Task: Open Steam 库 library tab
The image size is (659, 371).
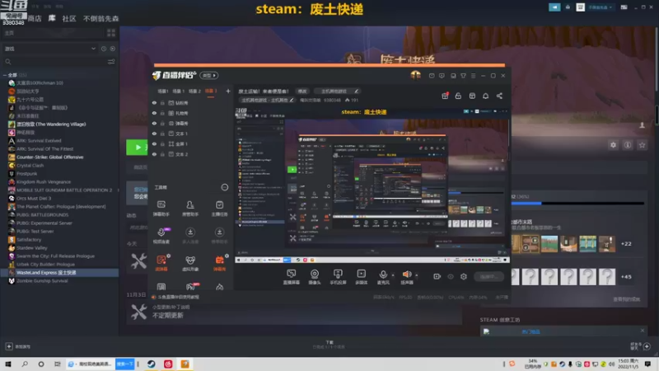Action: click(x=52, y=18)
